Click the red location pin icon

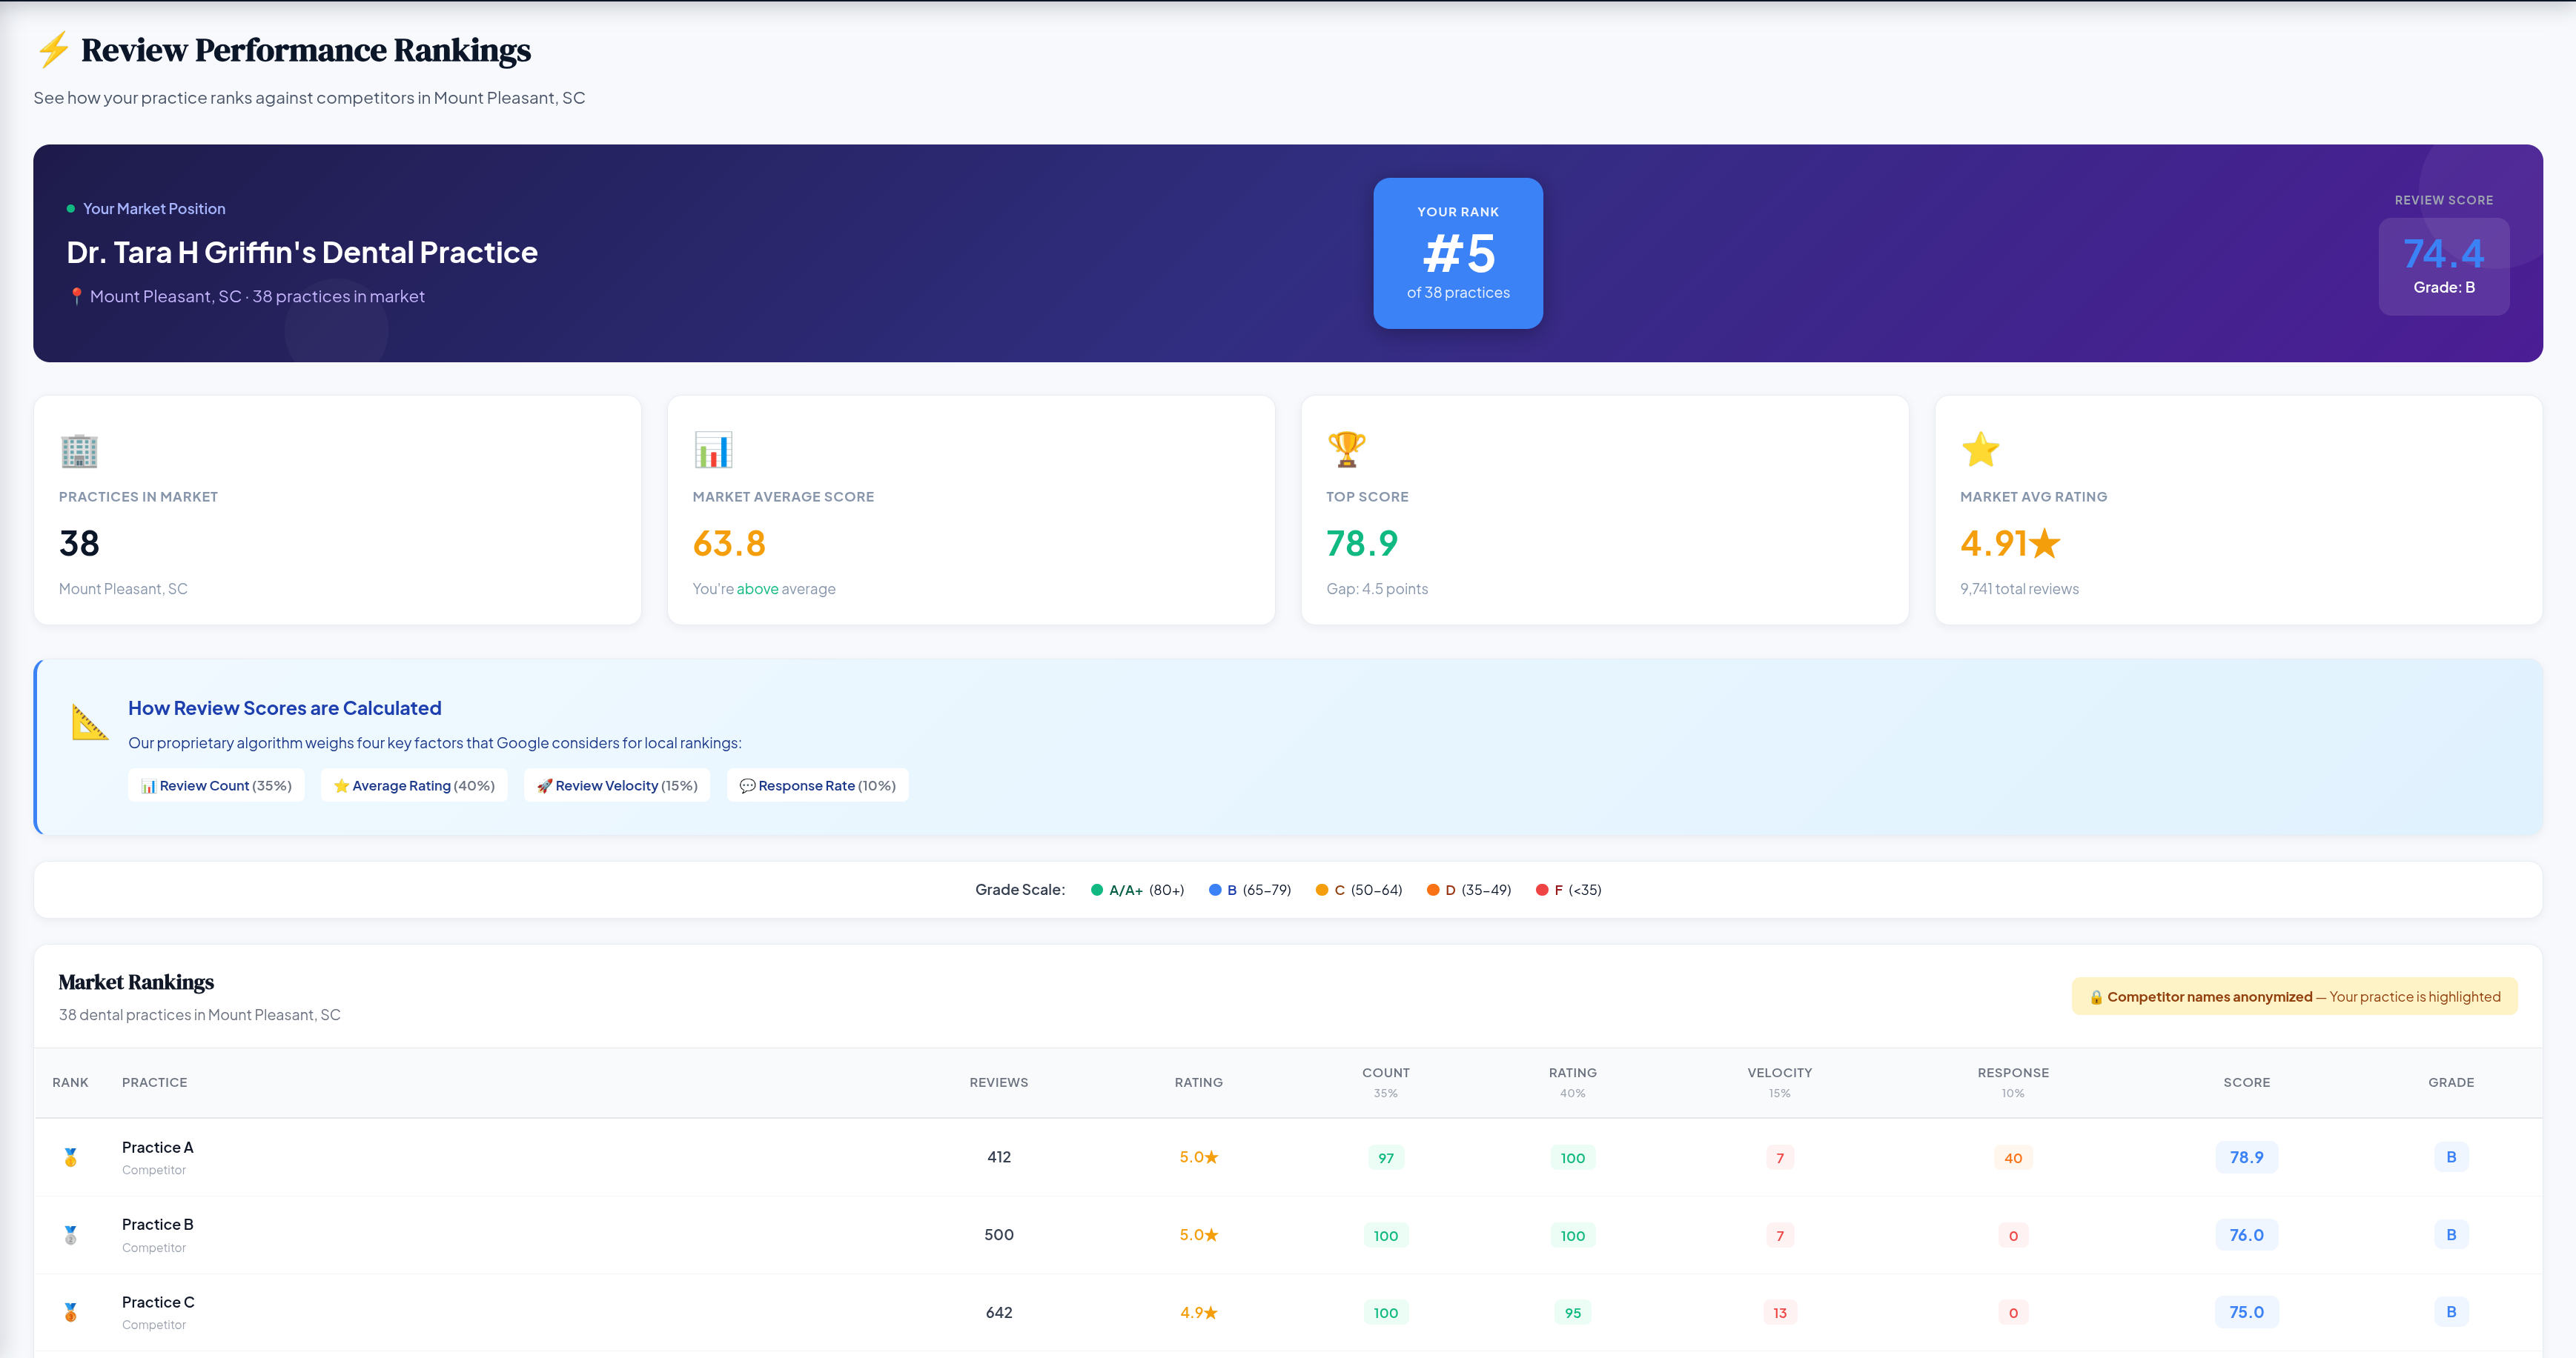(76, 297)
